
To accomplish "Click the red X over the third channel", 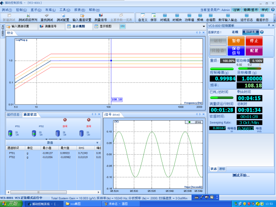I will [65, 120].
